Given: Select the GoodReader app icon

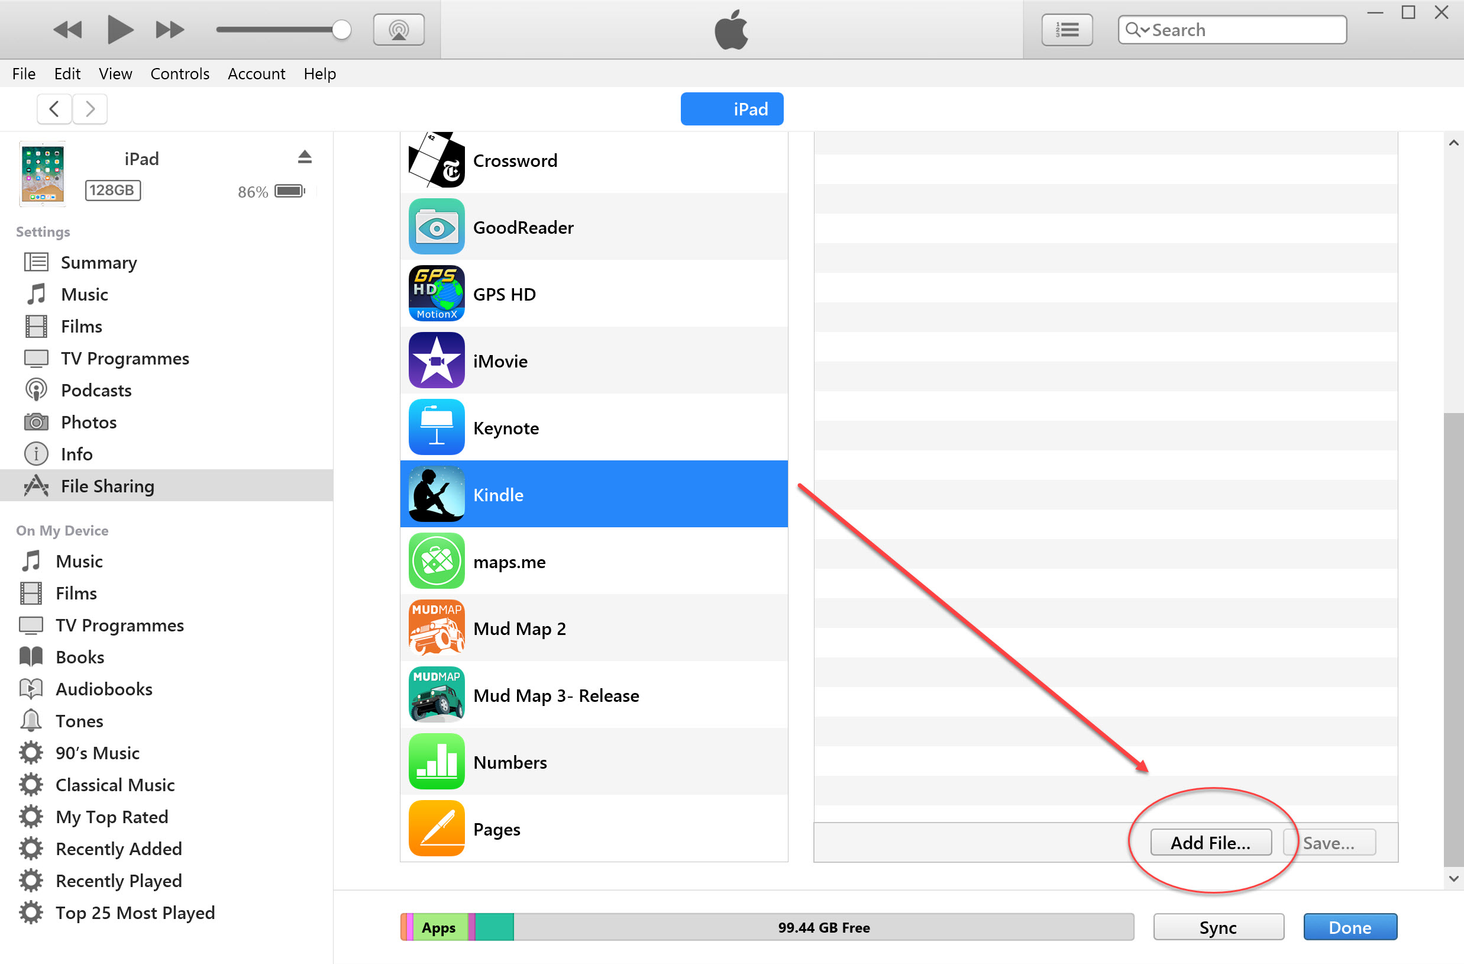Looking at the screenshot, I should 435,227.
